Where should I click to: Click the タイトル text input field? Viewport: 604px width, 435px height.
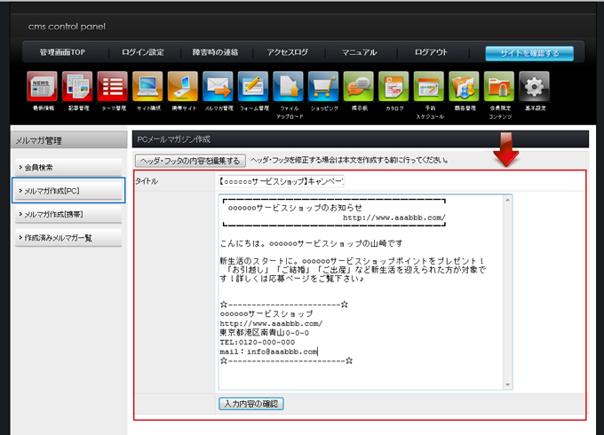pos(281,181)
